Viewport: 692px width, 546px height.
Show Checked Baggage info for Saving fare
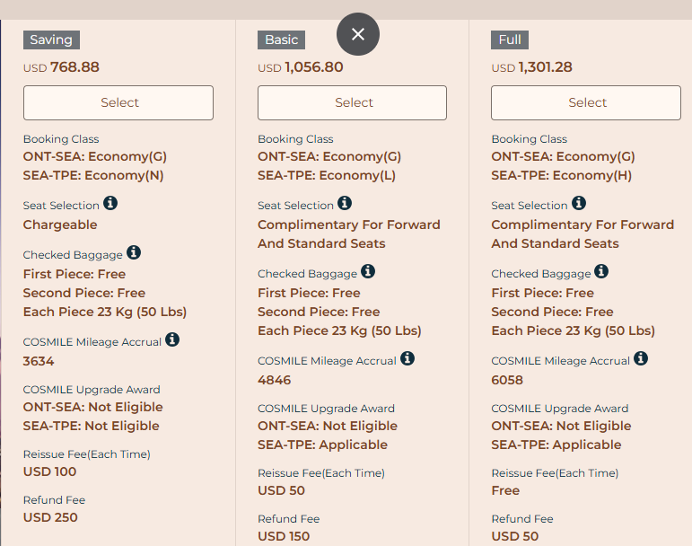click(x=134, y=252)
